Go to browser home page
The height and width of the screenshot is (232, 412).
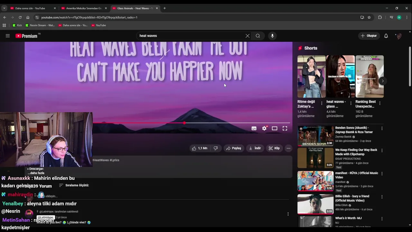coord(28,17)
